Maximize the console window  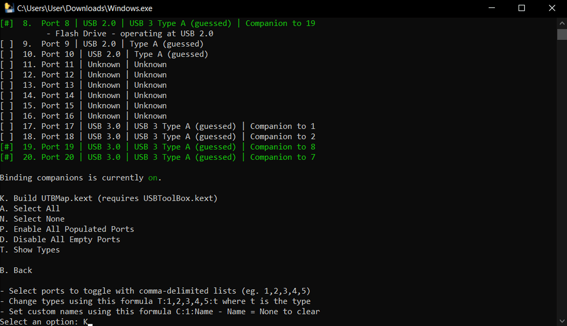(521, 8)
